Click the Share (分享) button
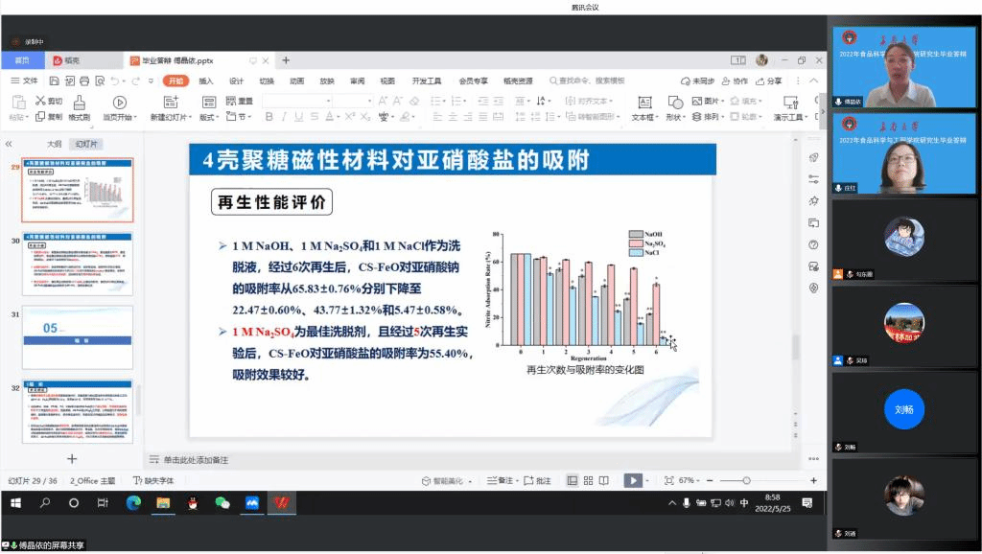982x554 pixels. (769, 81)
